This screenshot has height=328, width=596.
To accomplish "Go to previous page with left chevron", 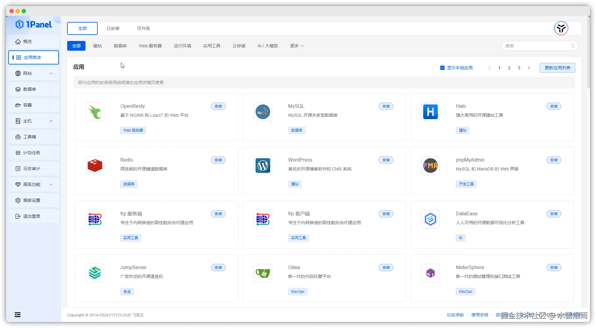I will click(490, 68).
